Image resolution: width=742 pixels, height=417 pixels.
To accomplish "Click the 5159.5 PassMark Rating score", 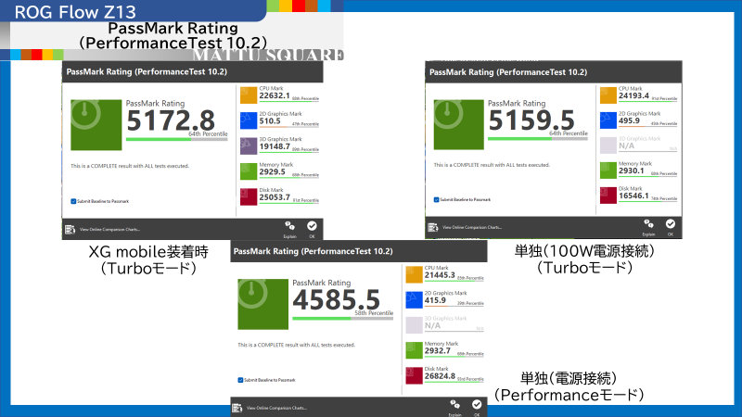I will (x=531, y=120).
